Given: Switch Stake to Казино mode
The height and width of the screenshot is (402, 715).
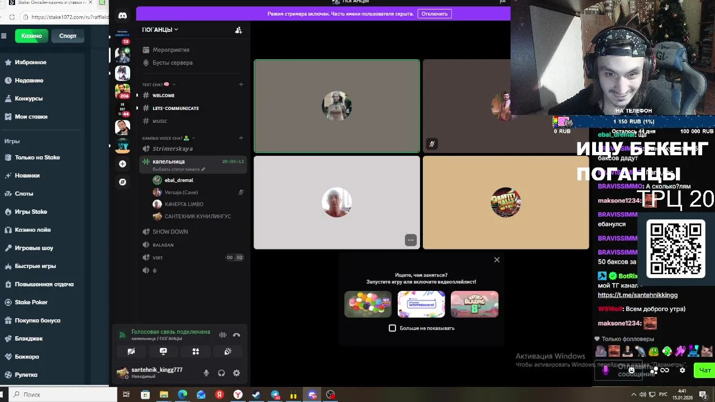Looking at the screenshot, I should click(x=31, y=36).
